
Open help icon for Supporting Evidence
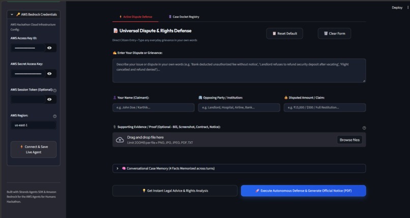coord(364,128)
